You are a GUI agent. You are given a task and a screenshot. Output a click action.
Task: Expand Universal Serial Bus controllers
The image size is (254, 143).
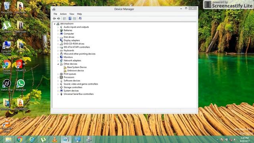point(58,94)
